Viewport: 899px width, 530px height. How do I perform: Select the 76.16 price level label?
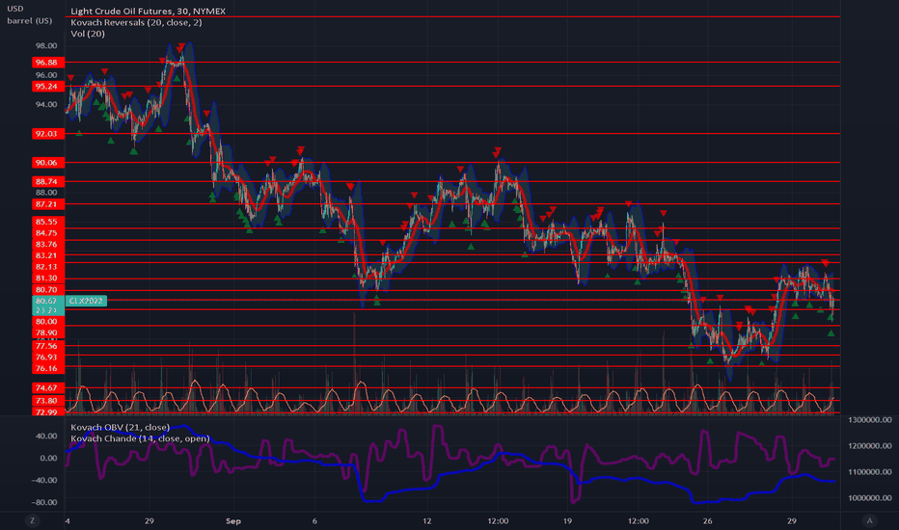(47, 368)
